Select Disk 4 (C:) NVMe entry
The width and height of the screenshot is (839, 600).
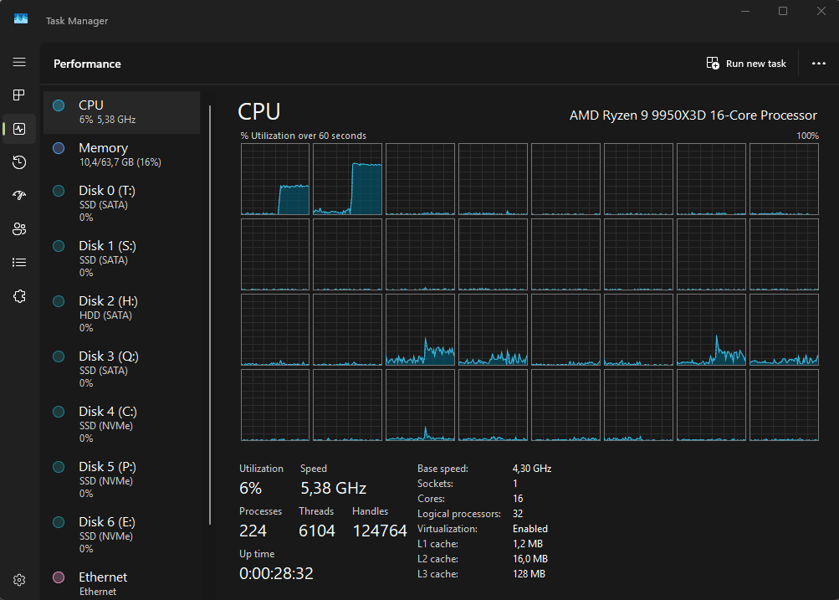click(x=121, y=424)
